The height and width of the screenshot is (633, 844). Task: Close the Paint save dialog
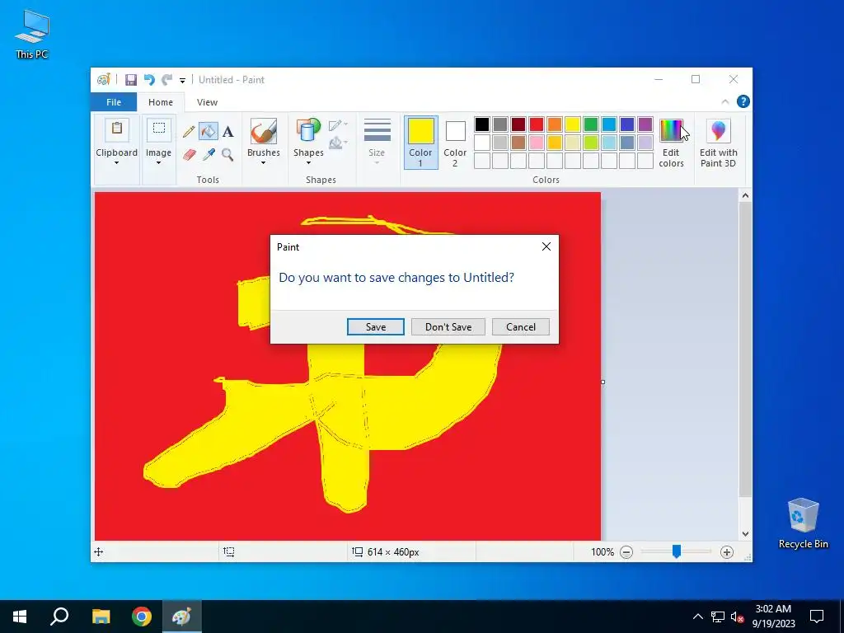pyautogui.click(x=546, y=246)
